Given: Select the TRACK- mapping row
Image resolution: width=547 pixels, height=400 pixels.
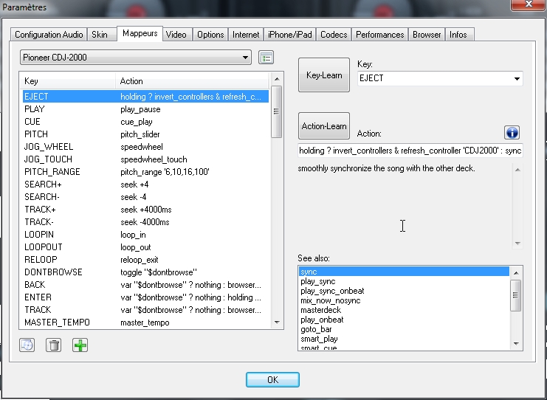Looking at the screenshot, I should 145,222.
